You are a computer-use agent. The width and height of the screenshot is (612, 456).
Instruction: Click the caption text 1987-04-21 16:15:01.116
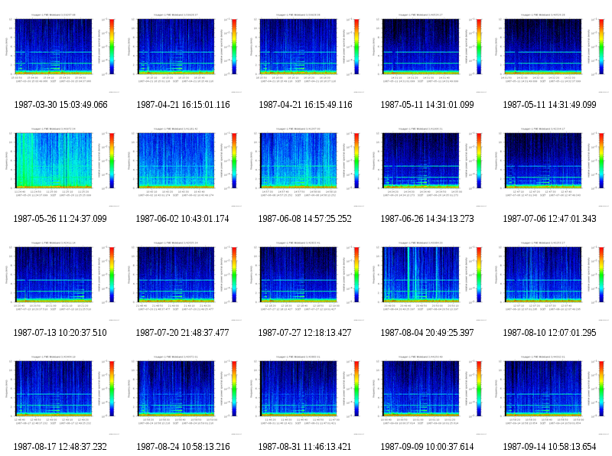[x=183, y=105]
